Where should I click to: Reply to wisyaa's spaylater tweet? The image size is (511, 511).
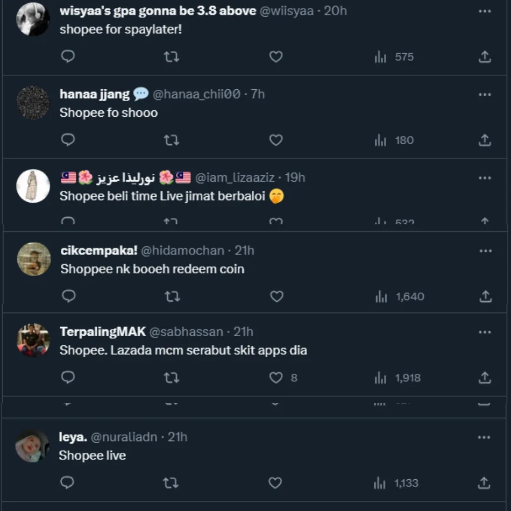68,56
